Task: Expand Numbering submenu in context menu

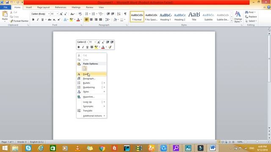Action: click(x=104, y=87)
